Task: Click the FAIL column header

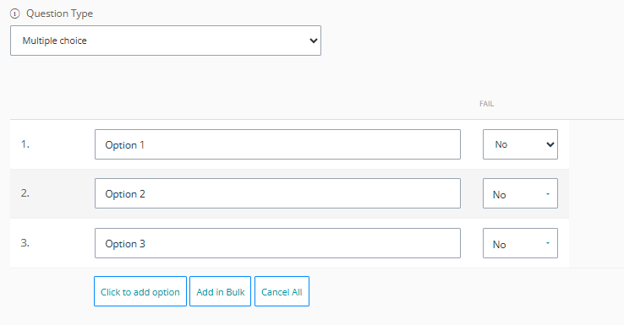Action: pyautogui.click(x=486, y=104)
